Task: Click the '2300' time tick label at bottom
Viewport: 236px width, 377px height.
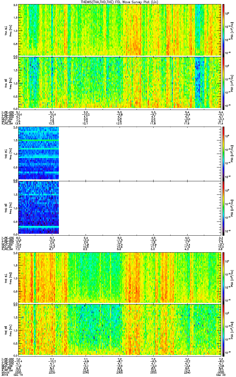Action: 120,372
